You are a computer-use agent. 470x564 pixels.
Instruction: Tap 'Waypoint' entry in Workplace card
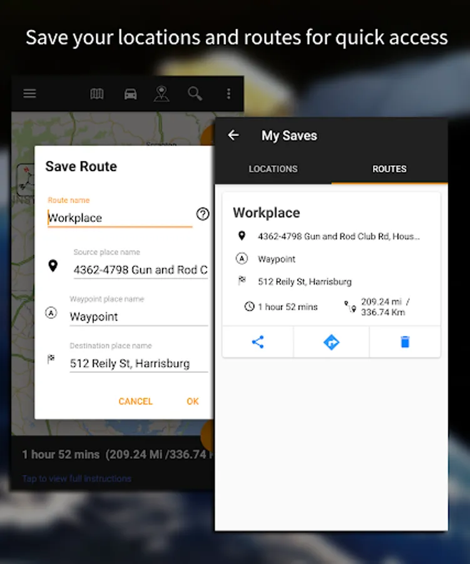(x=277, y=259)
